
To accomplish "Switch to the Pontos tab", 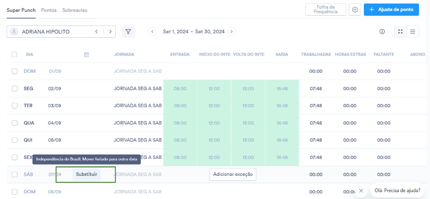I will click(x=49, y=10).
